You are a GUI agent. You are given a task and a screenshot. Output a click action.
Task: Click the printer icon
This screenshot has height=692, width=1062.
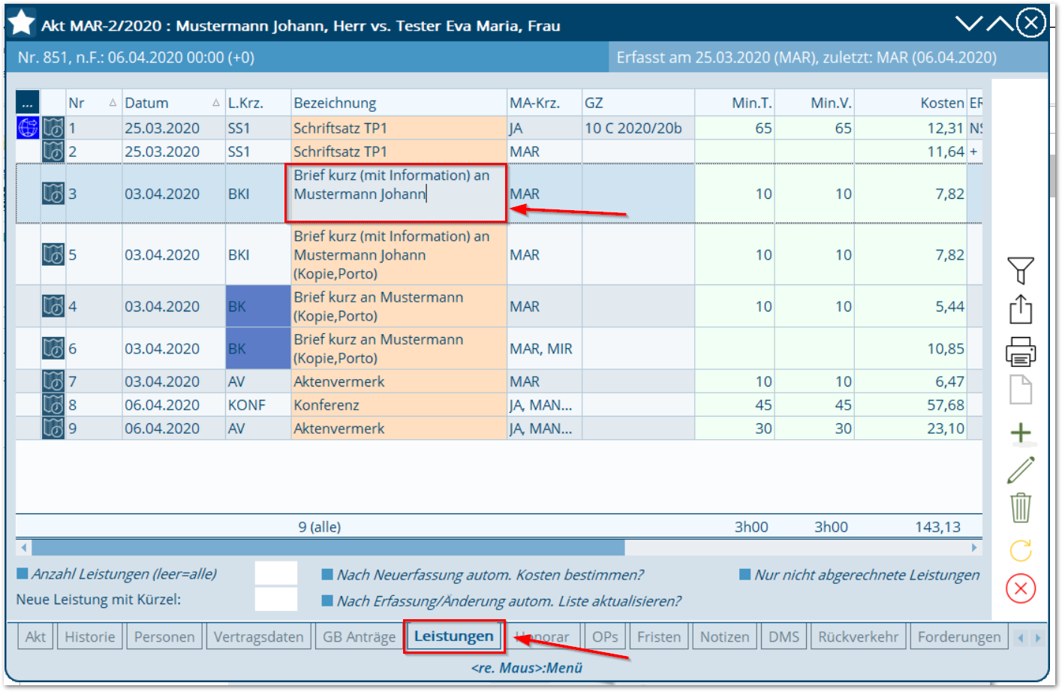(x=1021, y=351)
